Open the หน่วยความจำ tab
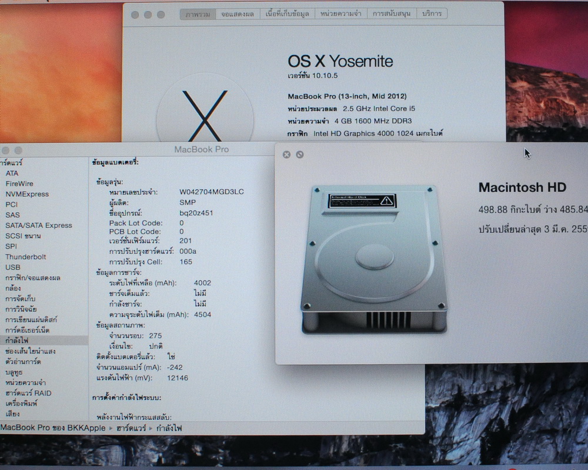The height and width of the screenshot is (470, 588). click(341, 14)
